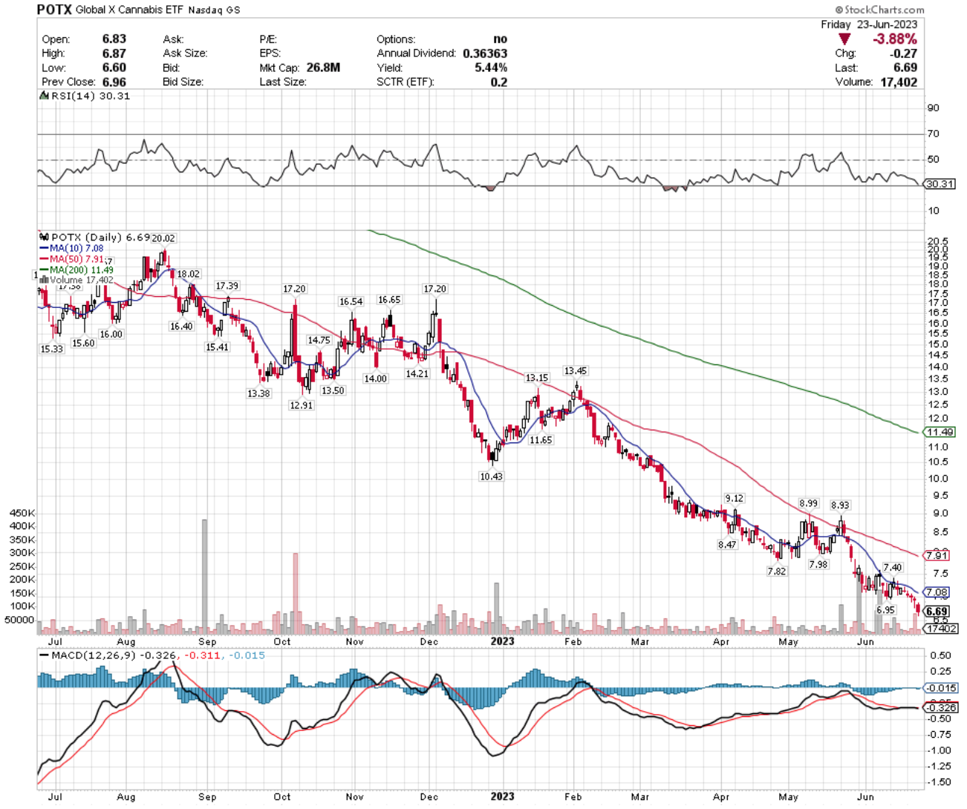This screenshot has width=967, height=809.
Task: Click the 17402 volume axis tag
Action: 940,629
